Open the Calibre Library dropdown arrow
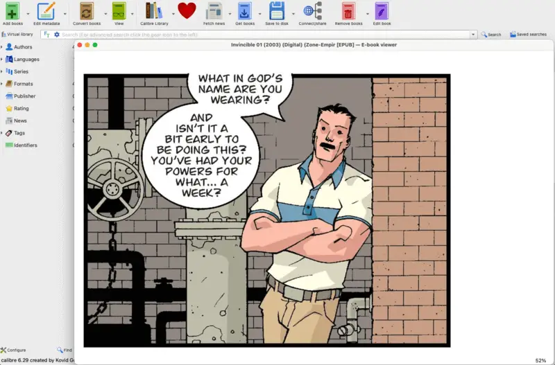 click(173, 14)
